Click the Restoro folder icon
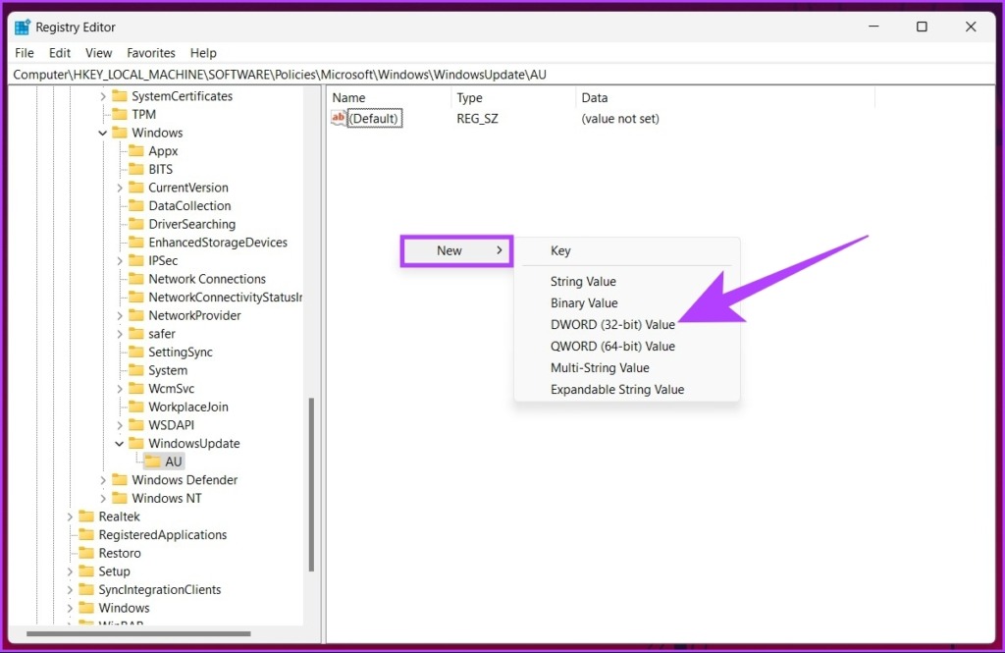Image resolution: width=1005 pixels, height=653 pixels. click(86, 553)
